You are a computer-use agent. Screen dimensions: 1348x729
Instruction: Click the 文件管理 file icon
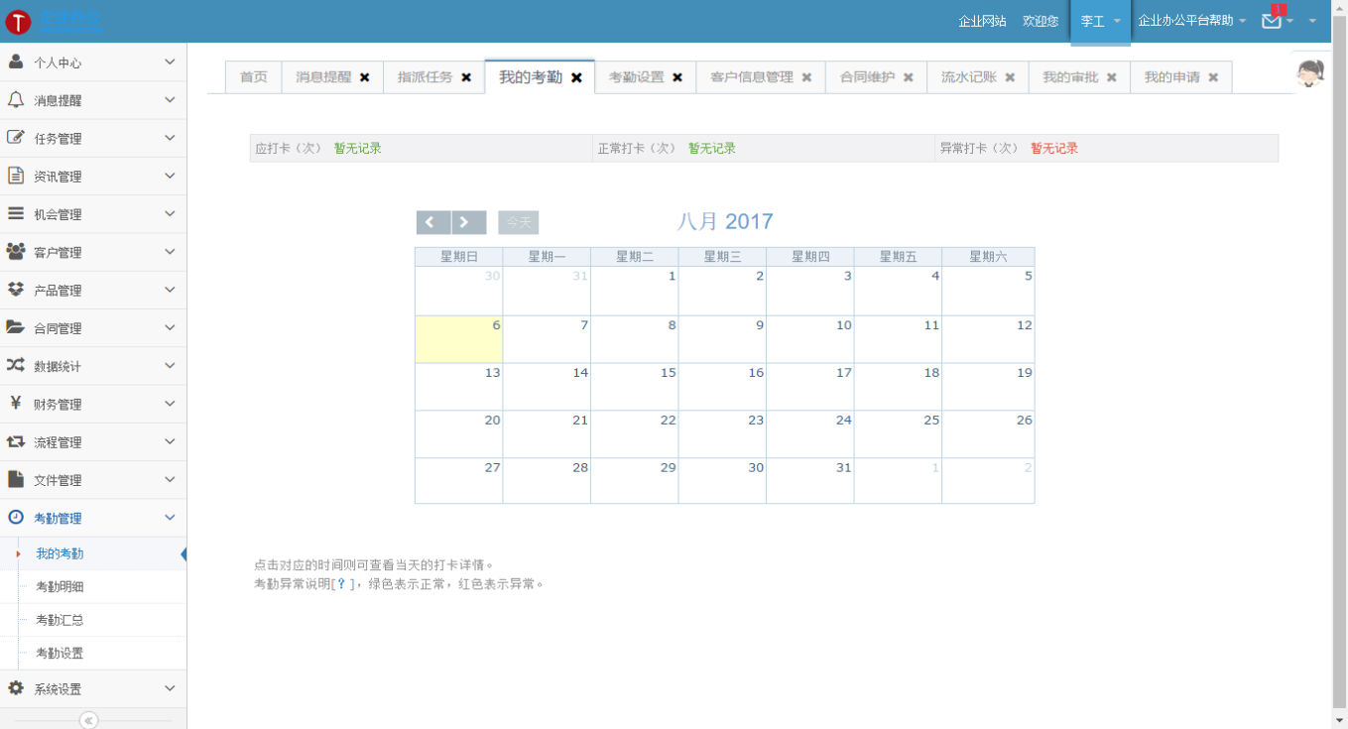pos(16,479)
